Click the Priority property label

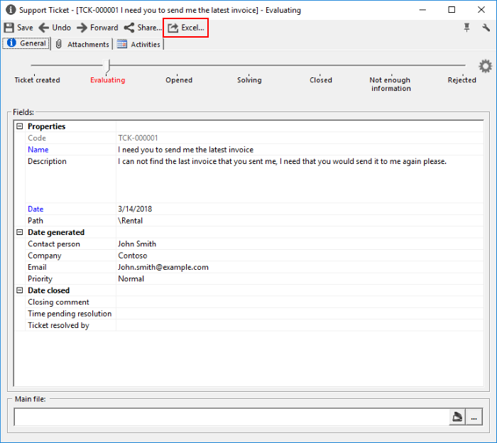click(40, 278)
